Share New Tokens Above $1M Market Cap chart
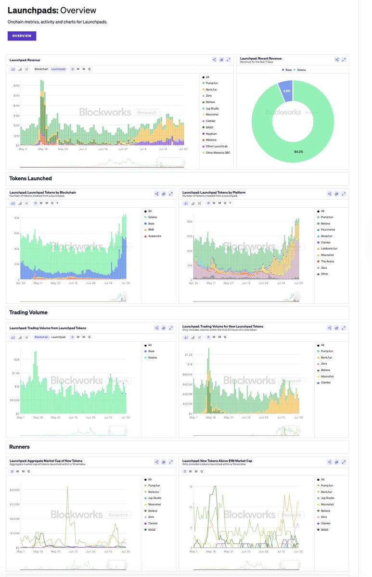The width and height of the screenshot is (372, 577). 330,462
